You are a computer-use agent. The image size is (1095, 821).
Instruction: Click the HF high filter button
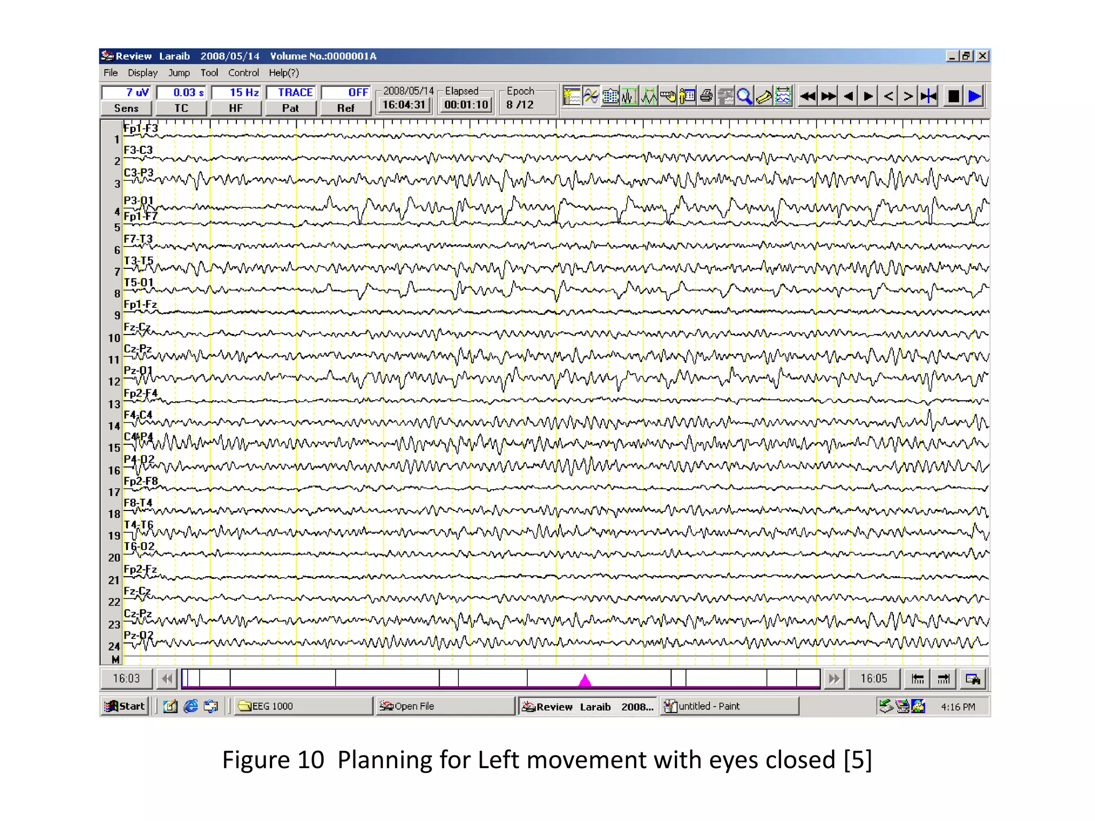click(236, 108)
